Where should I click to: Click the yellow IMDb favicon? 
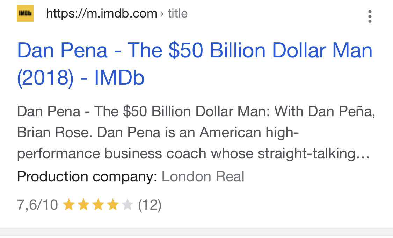coord(25,13)
